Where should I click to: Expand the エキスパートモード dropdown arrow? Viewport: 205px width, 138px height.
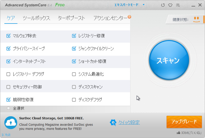pyautogui.click(x=143, y=5)
